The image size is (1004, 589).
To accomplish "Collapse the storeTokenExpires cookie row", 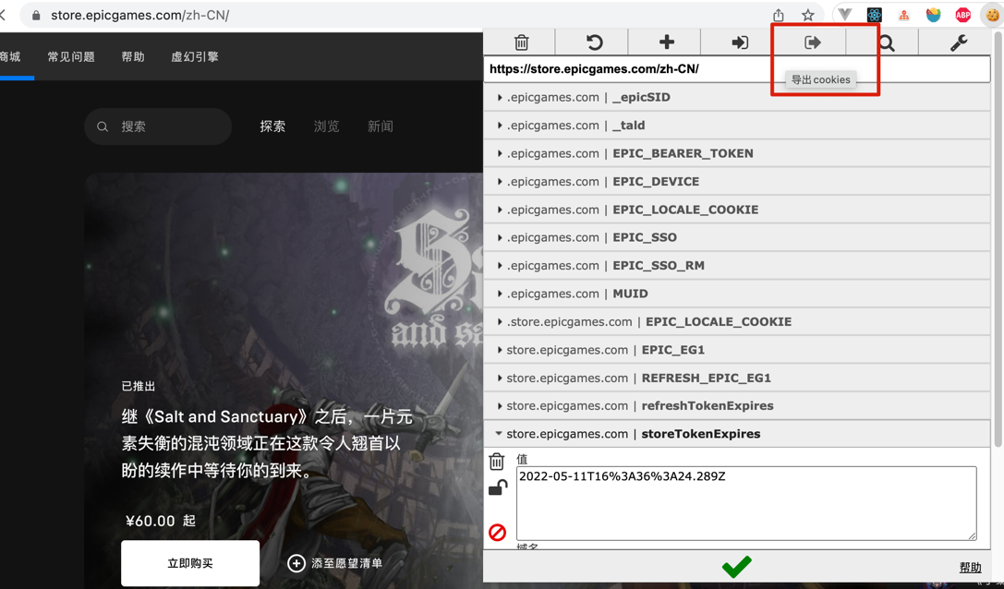I will [x=736, y=434].
